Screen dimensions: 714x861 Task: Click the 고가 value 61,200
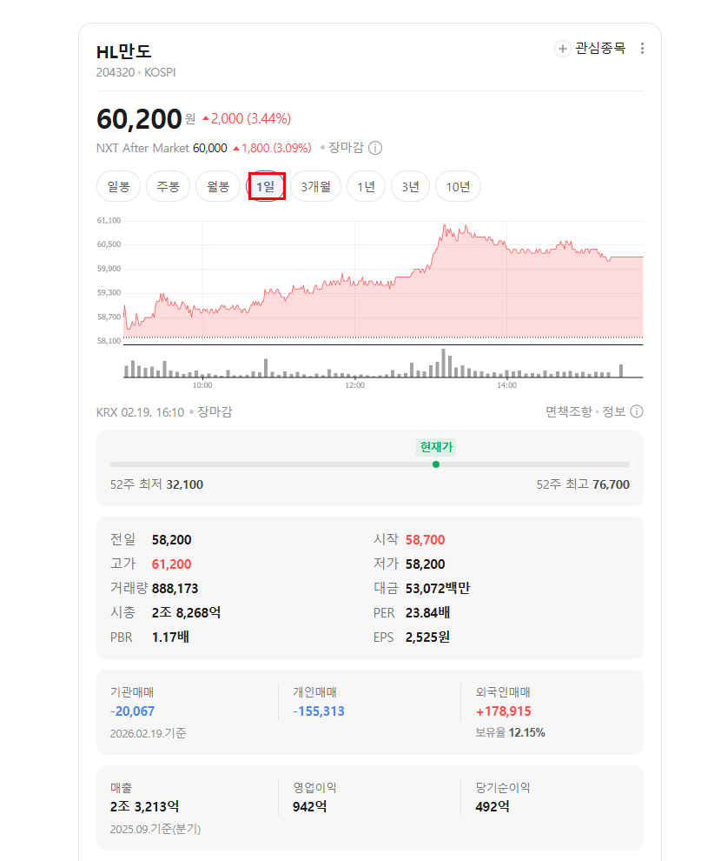pos(172,564)
